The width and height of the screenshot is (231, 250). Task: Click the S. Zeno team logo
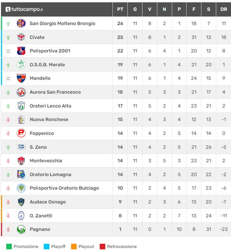21,147
